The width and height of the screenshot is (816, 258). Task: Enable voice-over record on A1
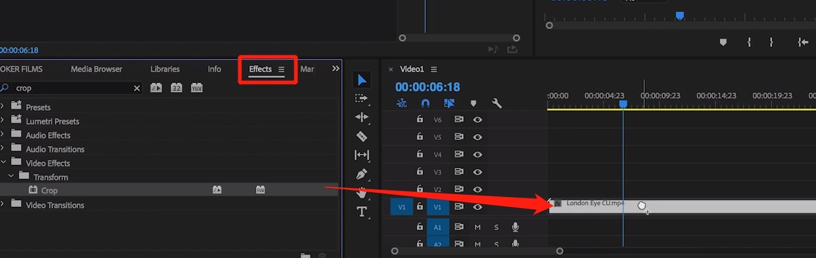pos(516,227)
